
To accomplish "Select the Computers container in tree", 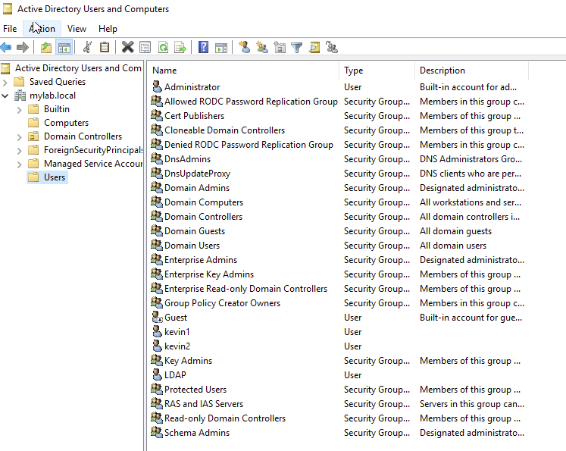I will [x=66, y=123].
